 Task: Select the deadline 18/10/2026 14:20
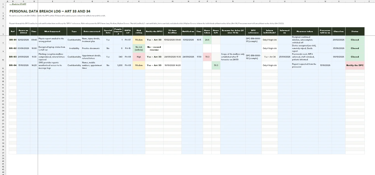coord(172,65)
